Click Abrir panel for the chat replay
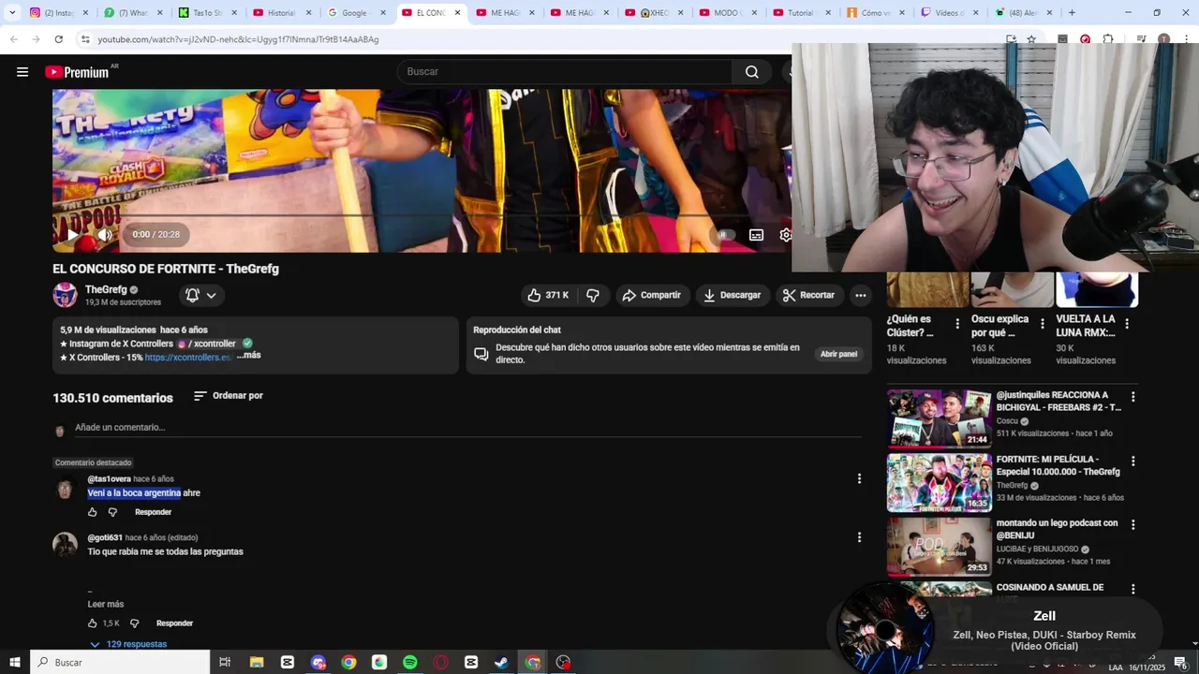Image resolution: width=1199 pixels, height=674 pixels. tap(838, 354)
